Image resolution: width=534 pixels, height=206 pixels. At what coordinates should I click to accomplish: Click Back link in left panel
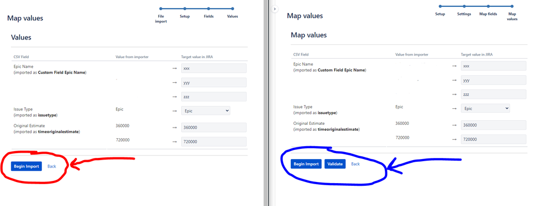52,166
